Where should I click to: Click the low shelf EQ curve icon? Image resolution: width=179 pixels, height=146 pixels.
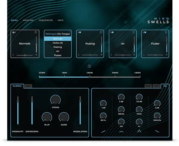103,131
